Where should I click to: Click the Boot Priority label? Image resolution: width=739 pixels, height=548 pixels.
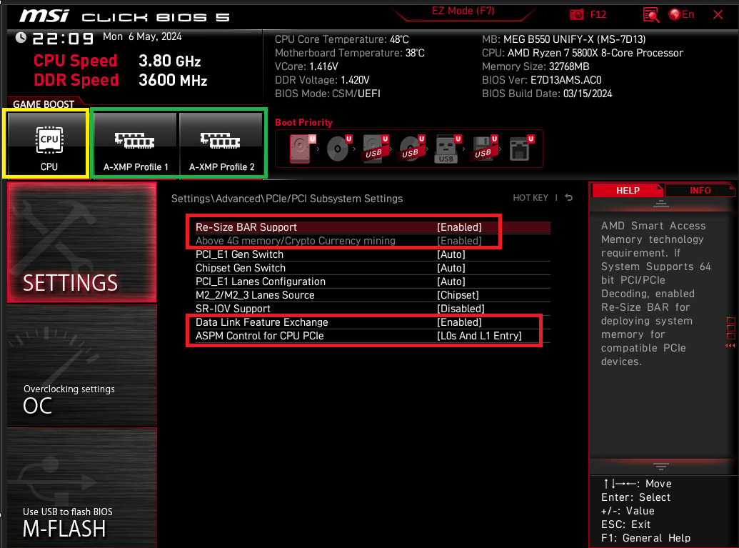[303, 123]
